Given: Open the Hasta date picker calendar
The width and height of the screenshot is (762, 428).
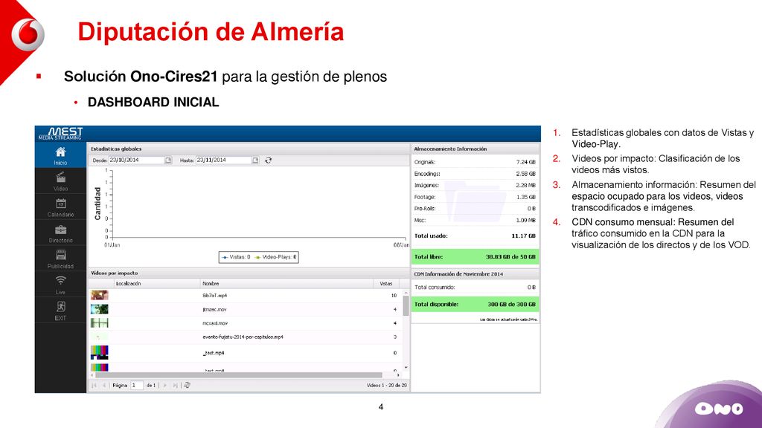Looking at the screenshot, I should pos(255,160).
